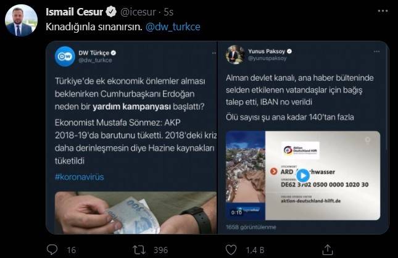Viewport: 398px width, 258px height.
Task: Click Ismail Cesur's profile picture
Action: click(x=22, y=20)
